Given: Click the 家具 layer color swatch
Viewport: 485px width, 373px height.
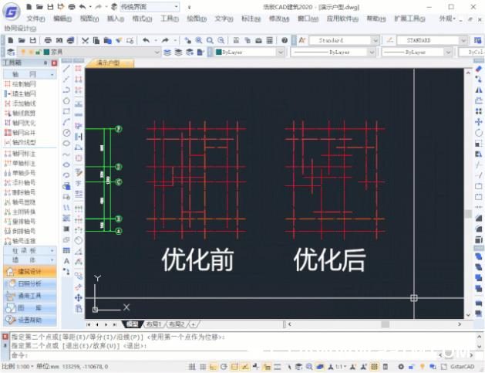Looking at the screenshot, I should coord(47,52).
